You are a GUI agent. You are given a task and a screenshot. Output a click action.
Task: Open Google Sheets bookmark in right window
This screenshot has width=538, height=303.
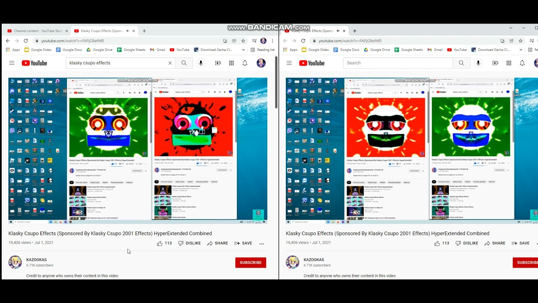pos(409,50)
